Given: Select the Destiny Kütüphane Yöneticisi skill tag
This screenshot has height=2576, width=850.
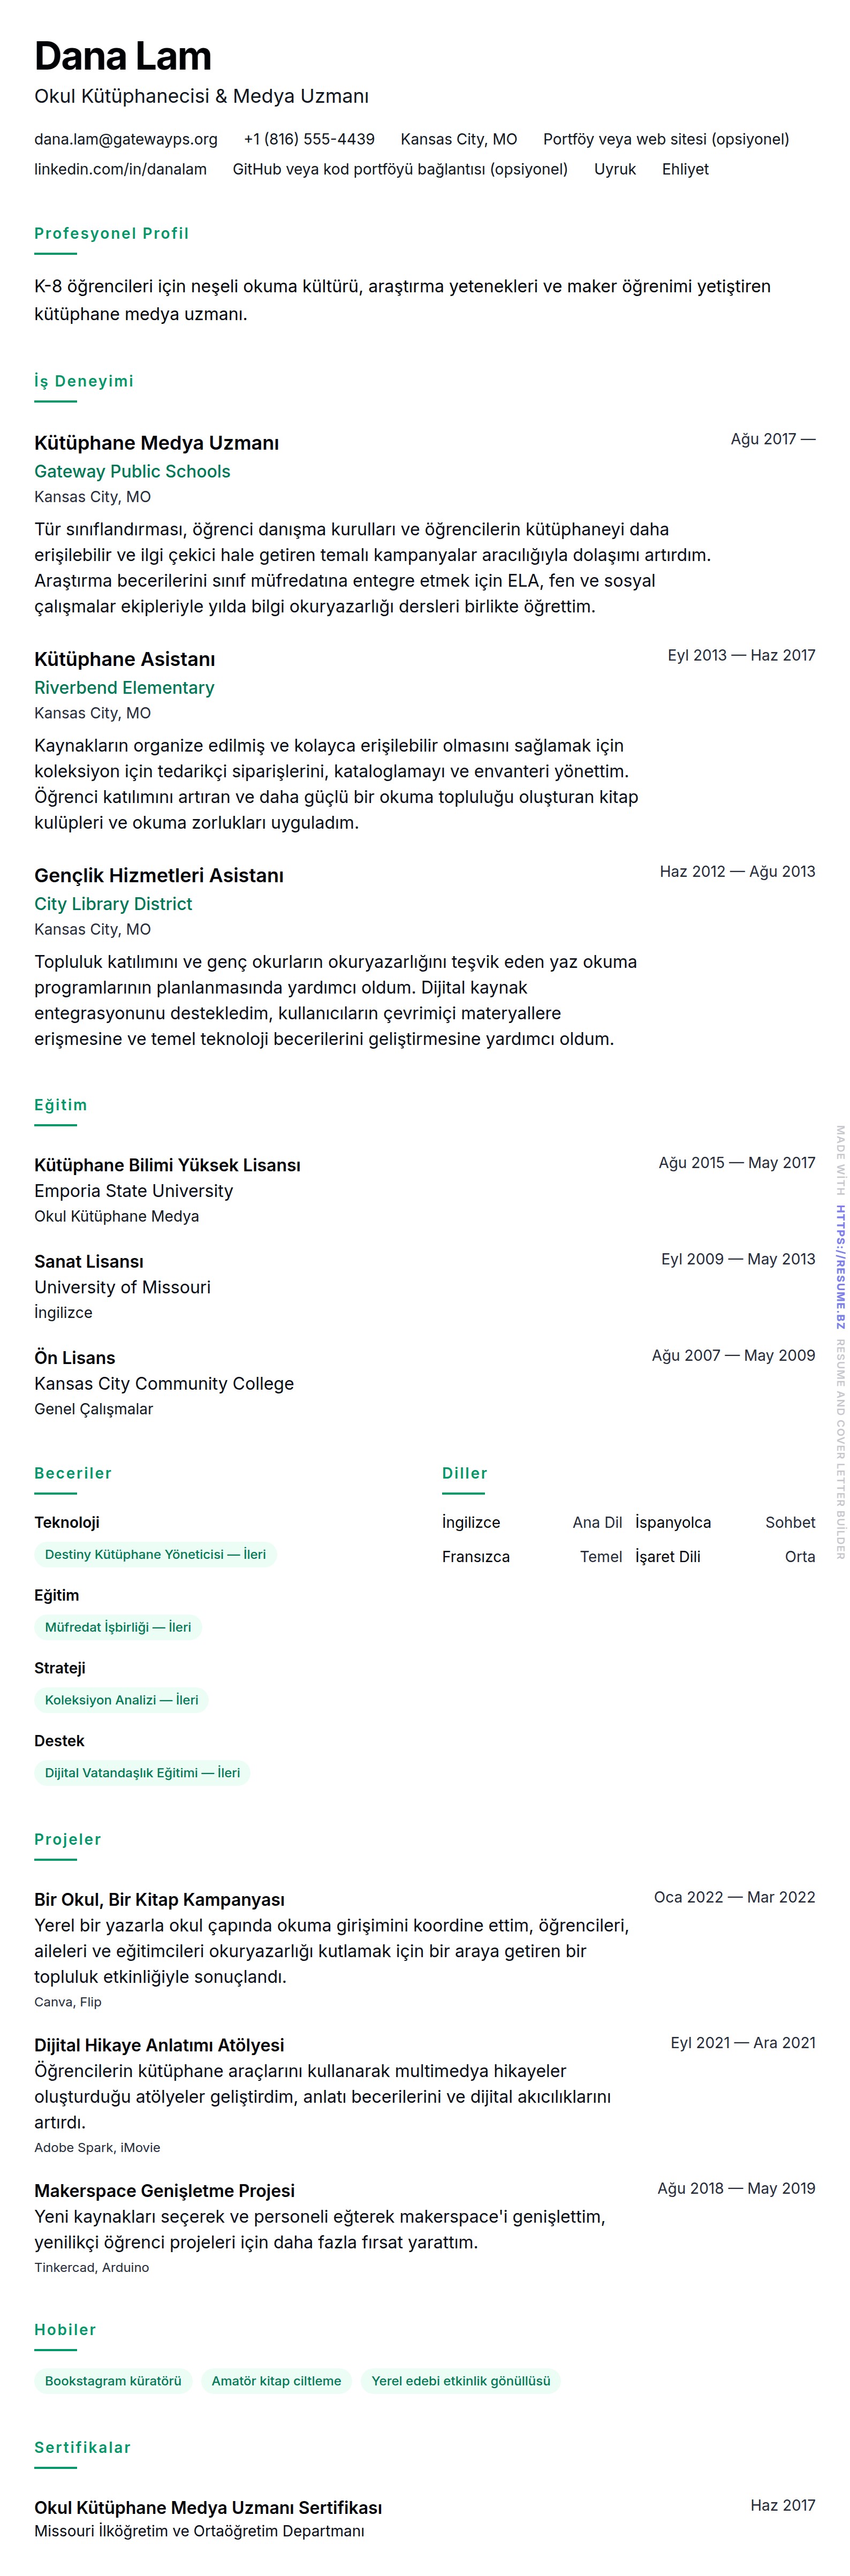Looking at the screenshot, I should click(x=155, y=1554).
